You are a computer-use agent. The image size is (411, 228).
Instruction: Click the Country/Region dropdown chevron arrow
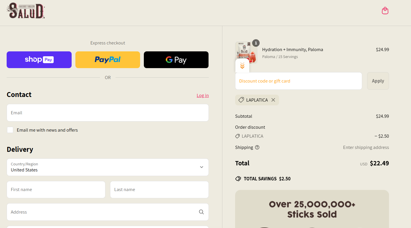pos(202,167)
